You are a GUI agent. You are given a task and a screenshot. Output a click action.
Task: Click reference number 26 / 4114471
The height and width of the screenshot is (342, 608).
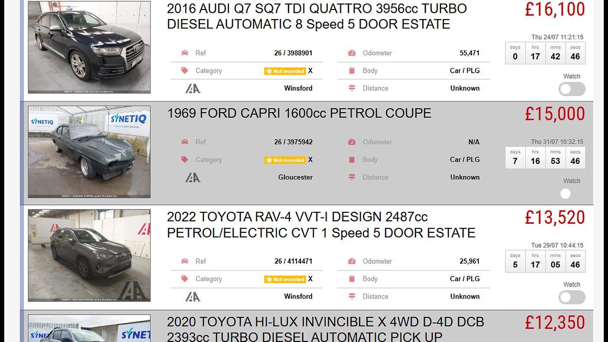[293, 261]
